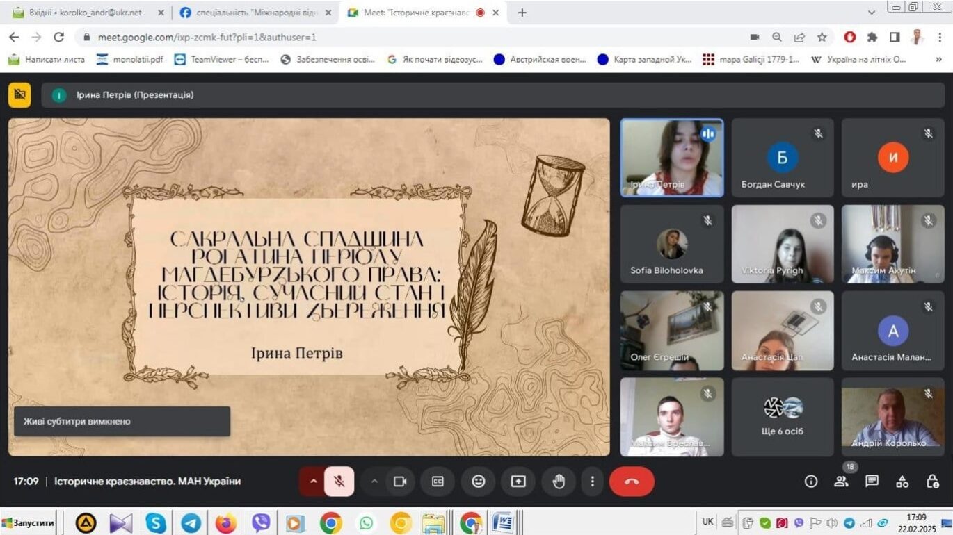Viewport: 953px width, 535px height.
Task: Show meeting details via info icon
Action: 810,481
